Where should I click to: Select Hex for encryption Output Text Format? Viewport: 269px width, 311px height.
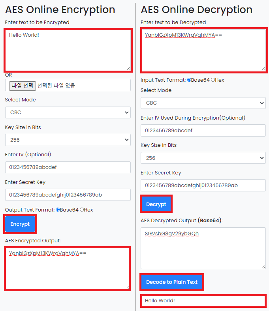tap(82, 210)
